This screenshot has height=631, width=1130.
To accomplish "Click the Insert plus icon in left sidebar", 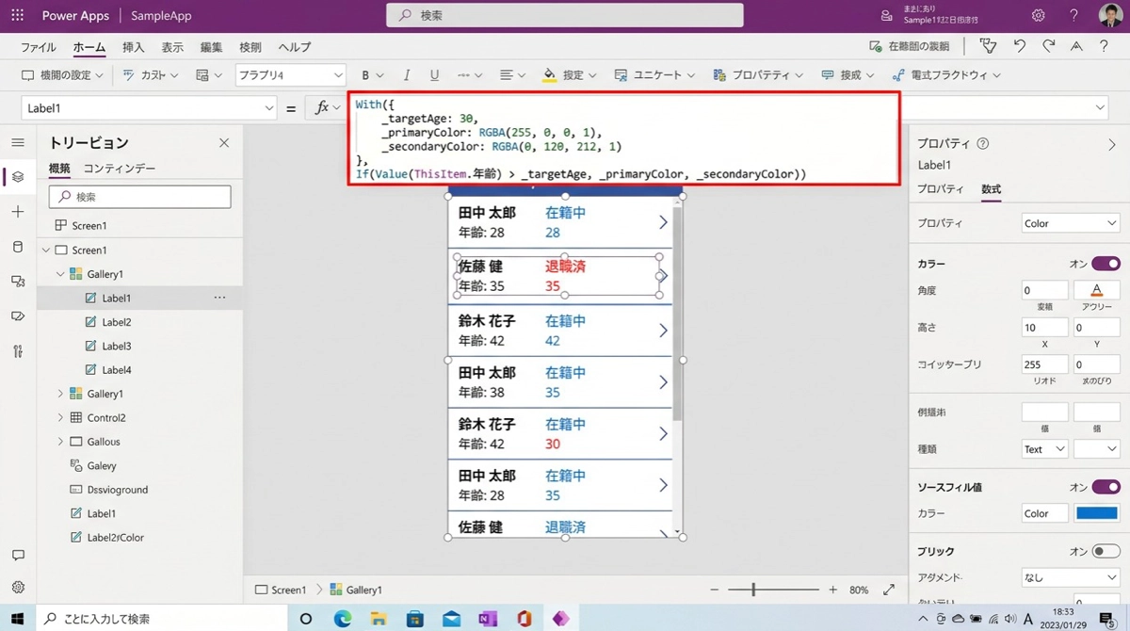I will pyautogui.click(x=18, y=212).
